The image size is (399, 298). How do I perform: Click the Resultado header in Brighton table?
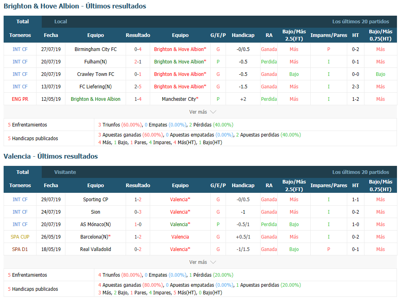[x=138, y=35]
